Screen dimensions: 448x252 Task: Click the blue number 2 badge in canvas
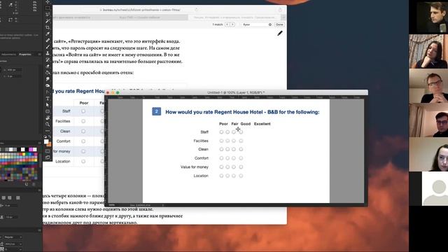coord(156,111)
